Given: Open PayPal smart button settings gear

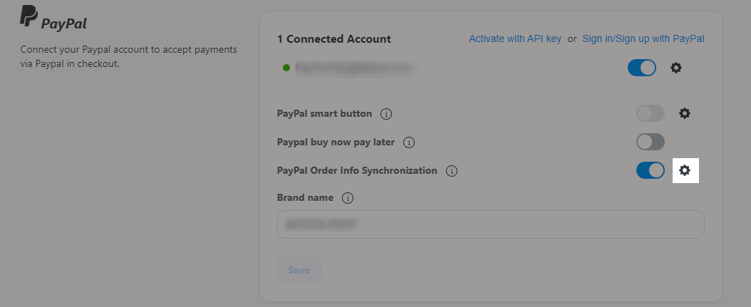Looking at the screenshot, I should click(685, 113).
